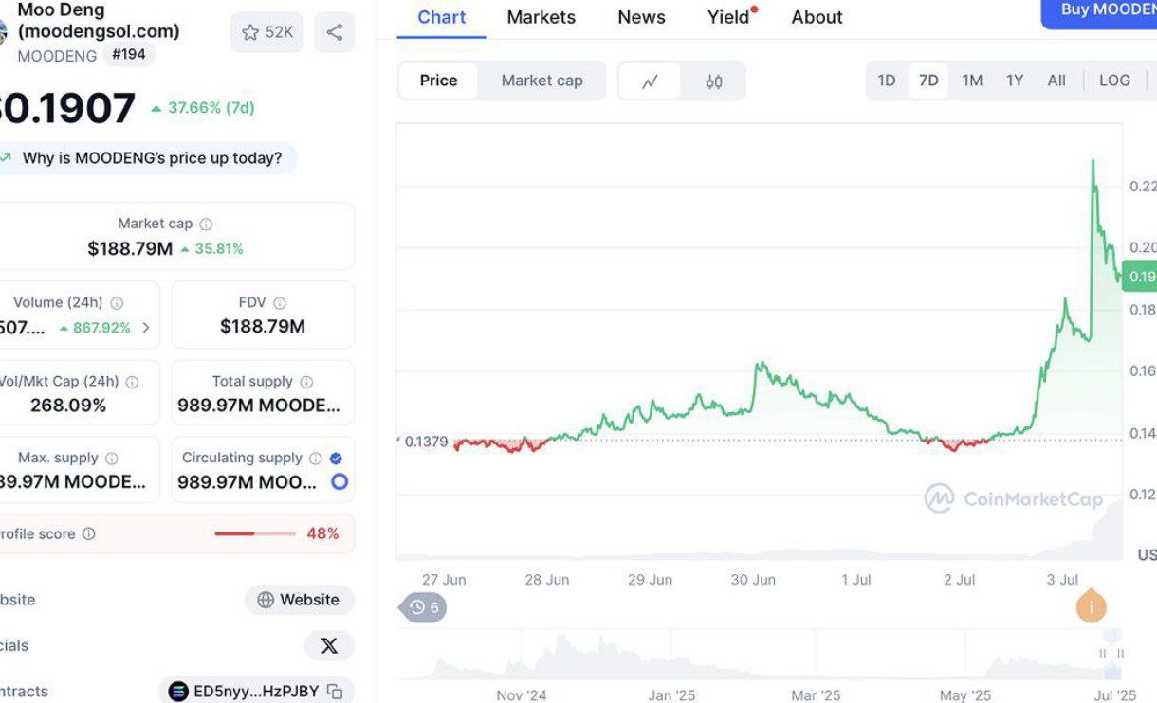The width and height of the screenshot is (1157, 703).
Task: Open the Chart tab
Action: coord(442,17)
